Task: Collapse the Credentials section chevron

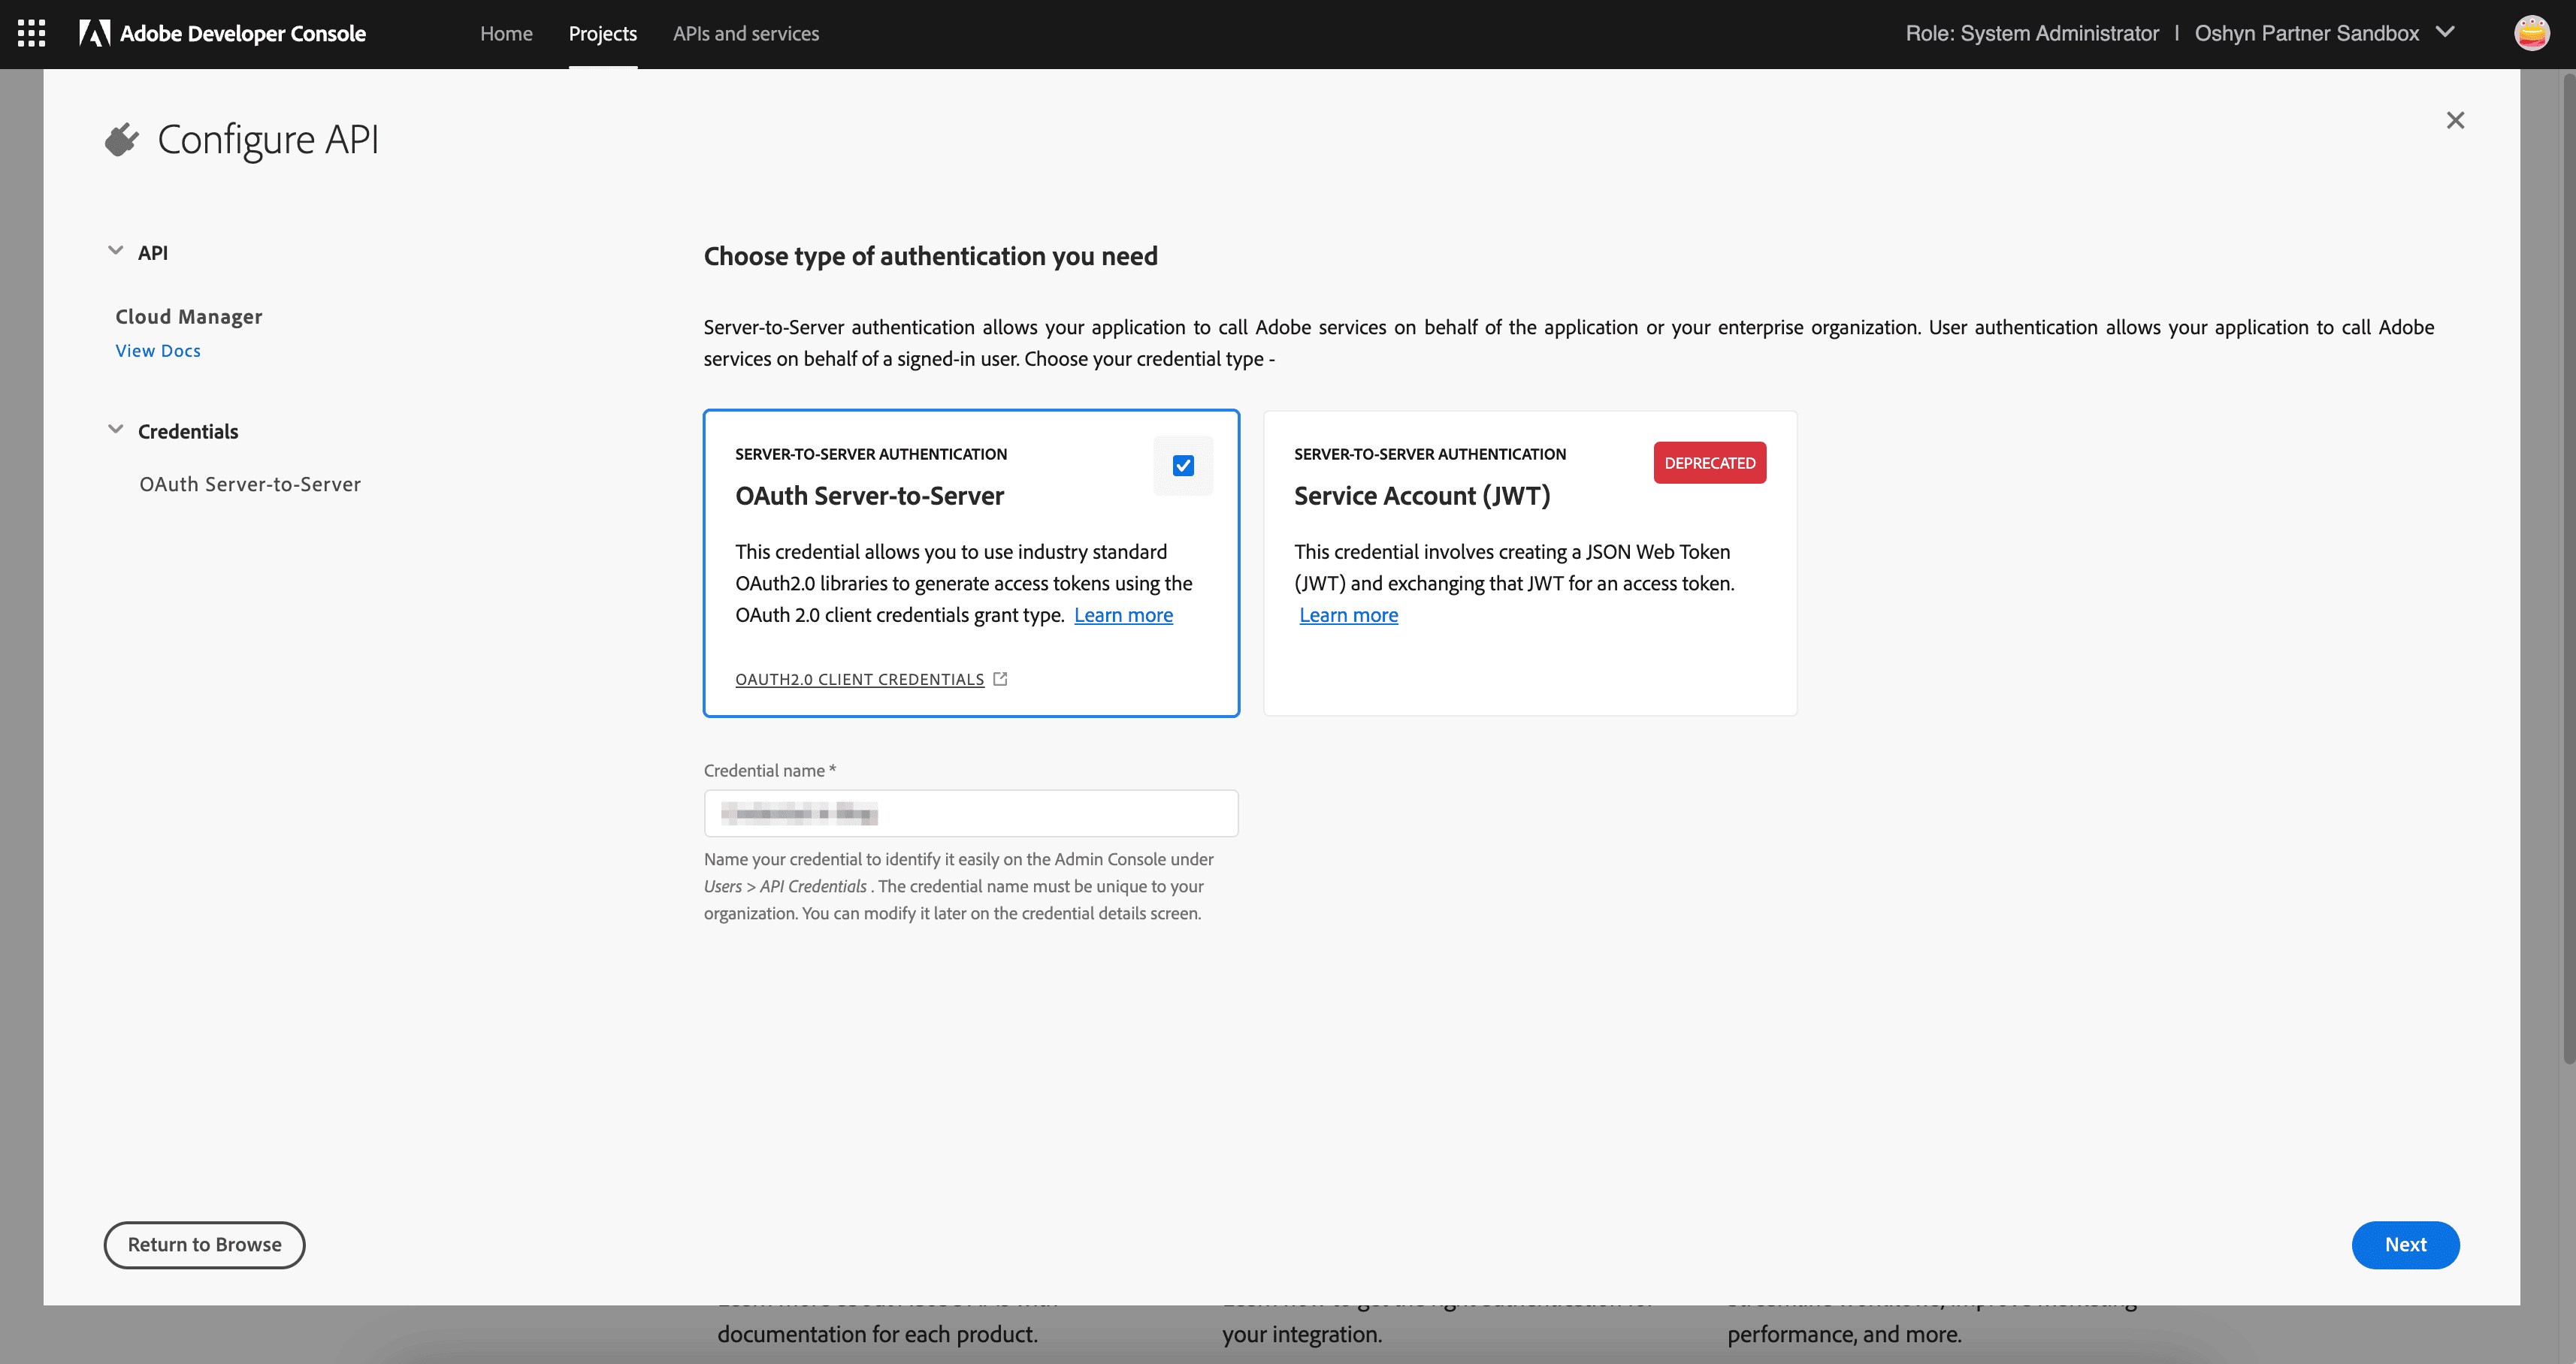Action: 116,430
